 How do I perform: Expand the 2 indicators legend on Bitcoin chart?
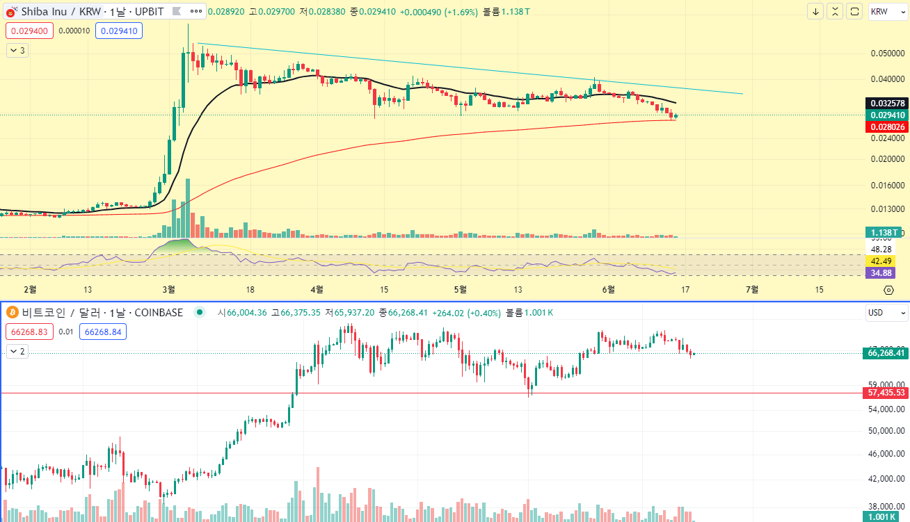[x=17, y=352]
